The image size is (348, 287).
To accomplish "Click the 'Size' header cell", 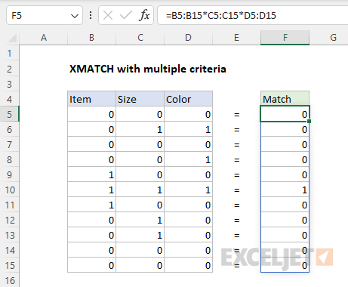I will pos(140,99).
